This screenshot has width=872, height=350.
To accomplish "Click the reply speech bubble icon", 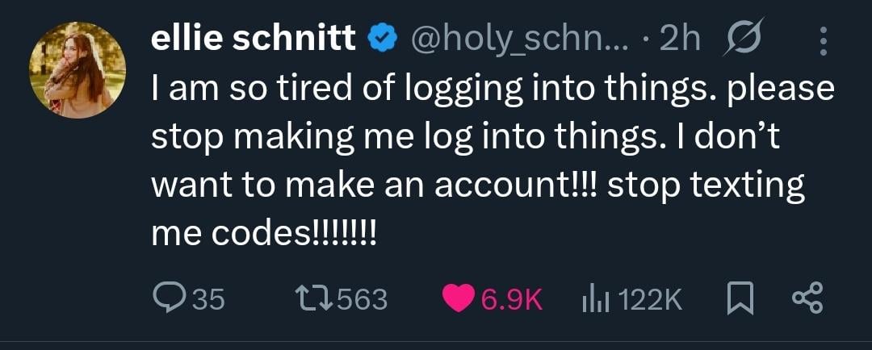I will [169, 299].
